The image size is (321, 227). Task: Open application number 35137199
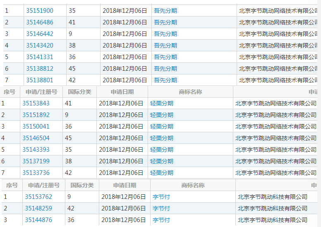click(x=36, y=161)
